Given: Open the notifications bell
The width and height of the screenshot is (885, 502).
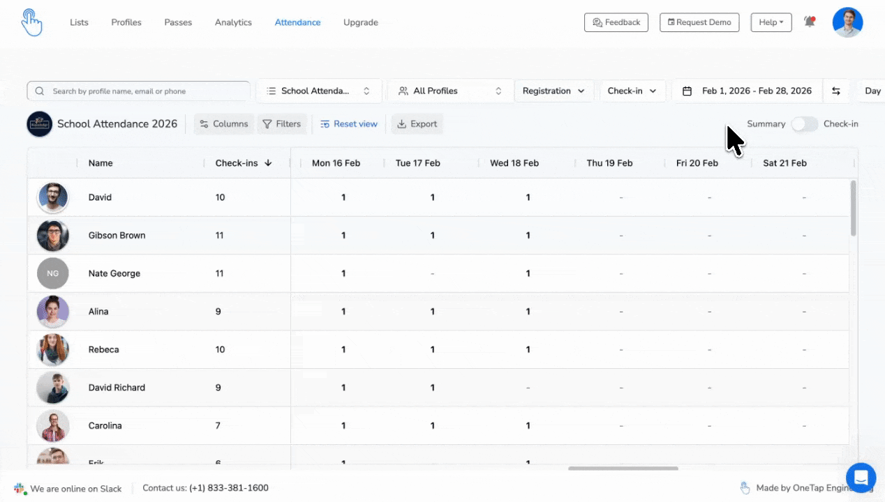Looking at the screenshot, I should click(810, 22).
